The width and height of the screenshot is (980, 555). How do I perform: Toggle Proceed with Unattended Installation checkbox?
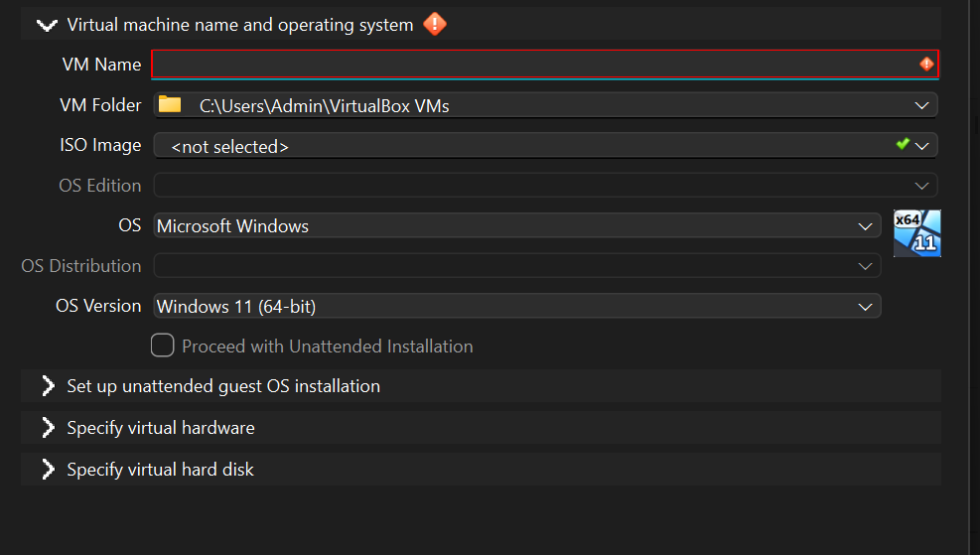163,345
